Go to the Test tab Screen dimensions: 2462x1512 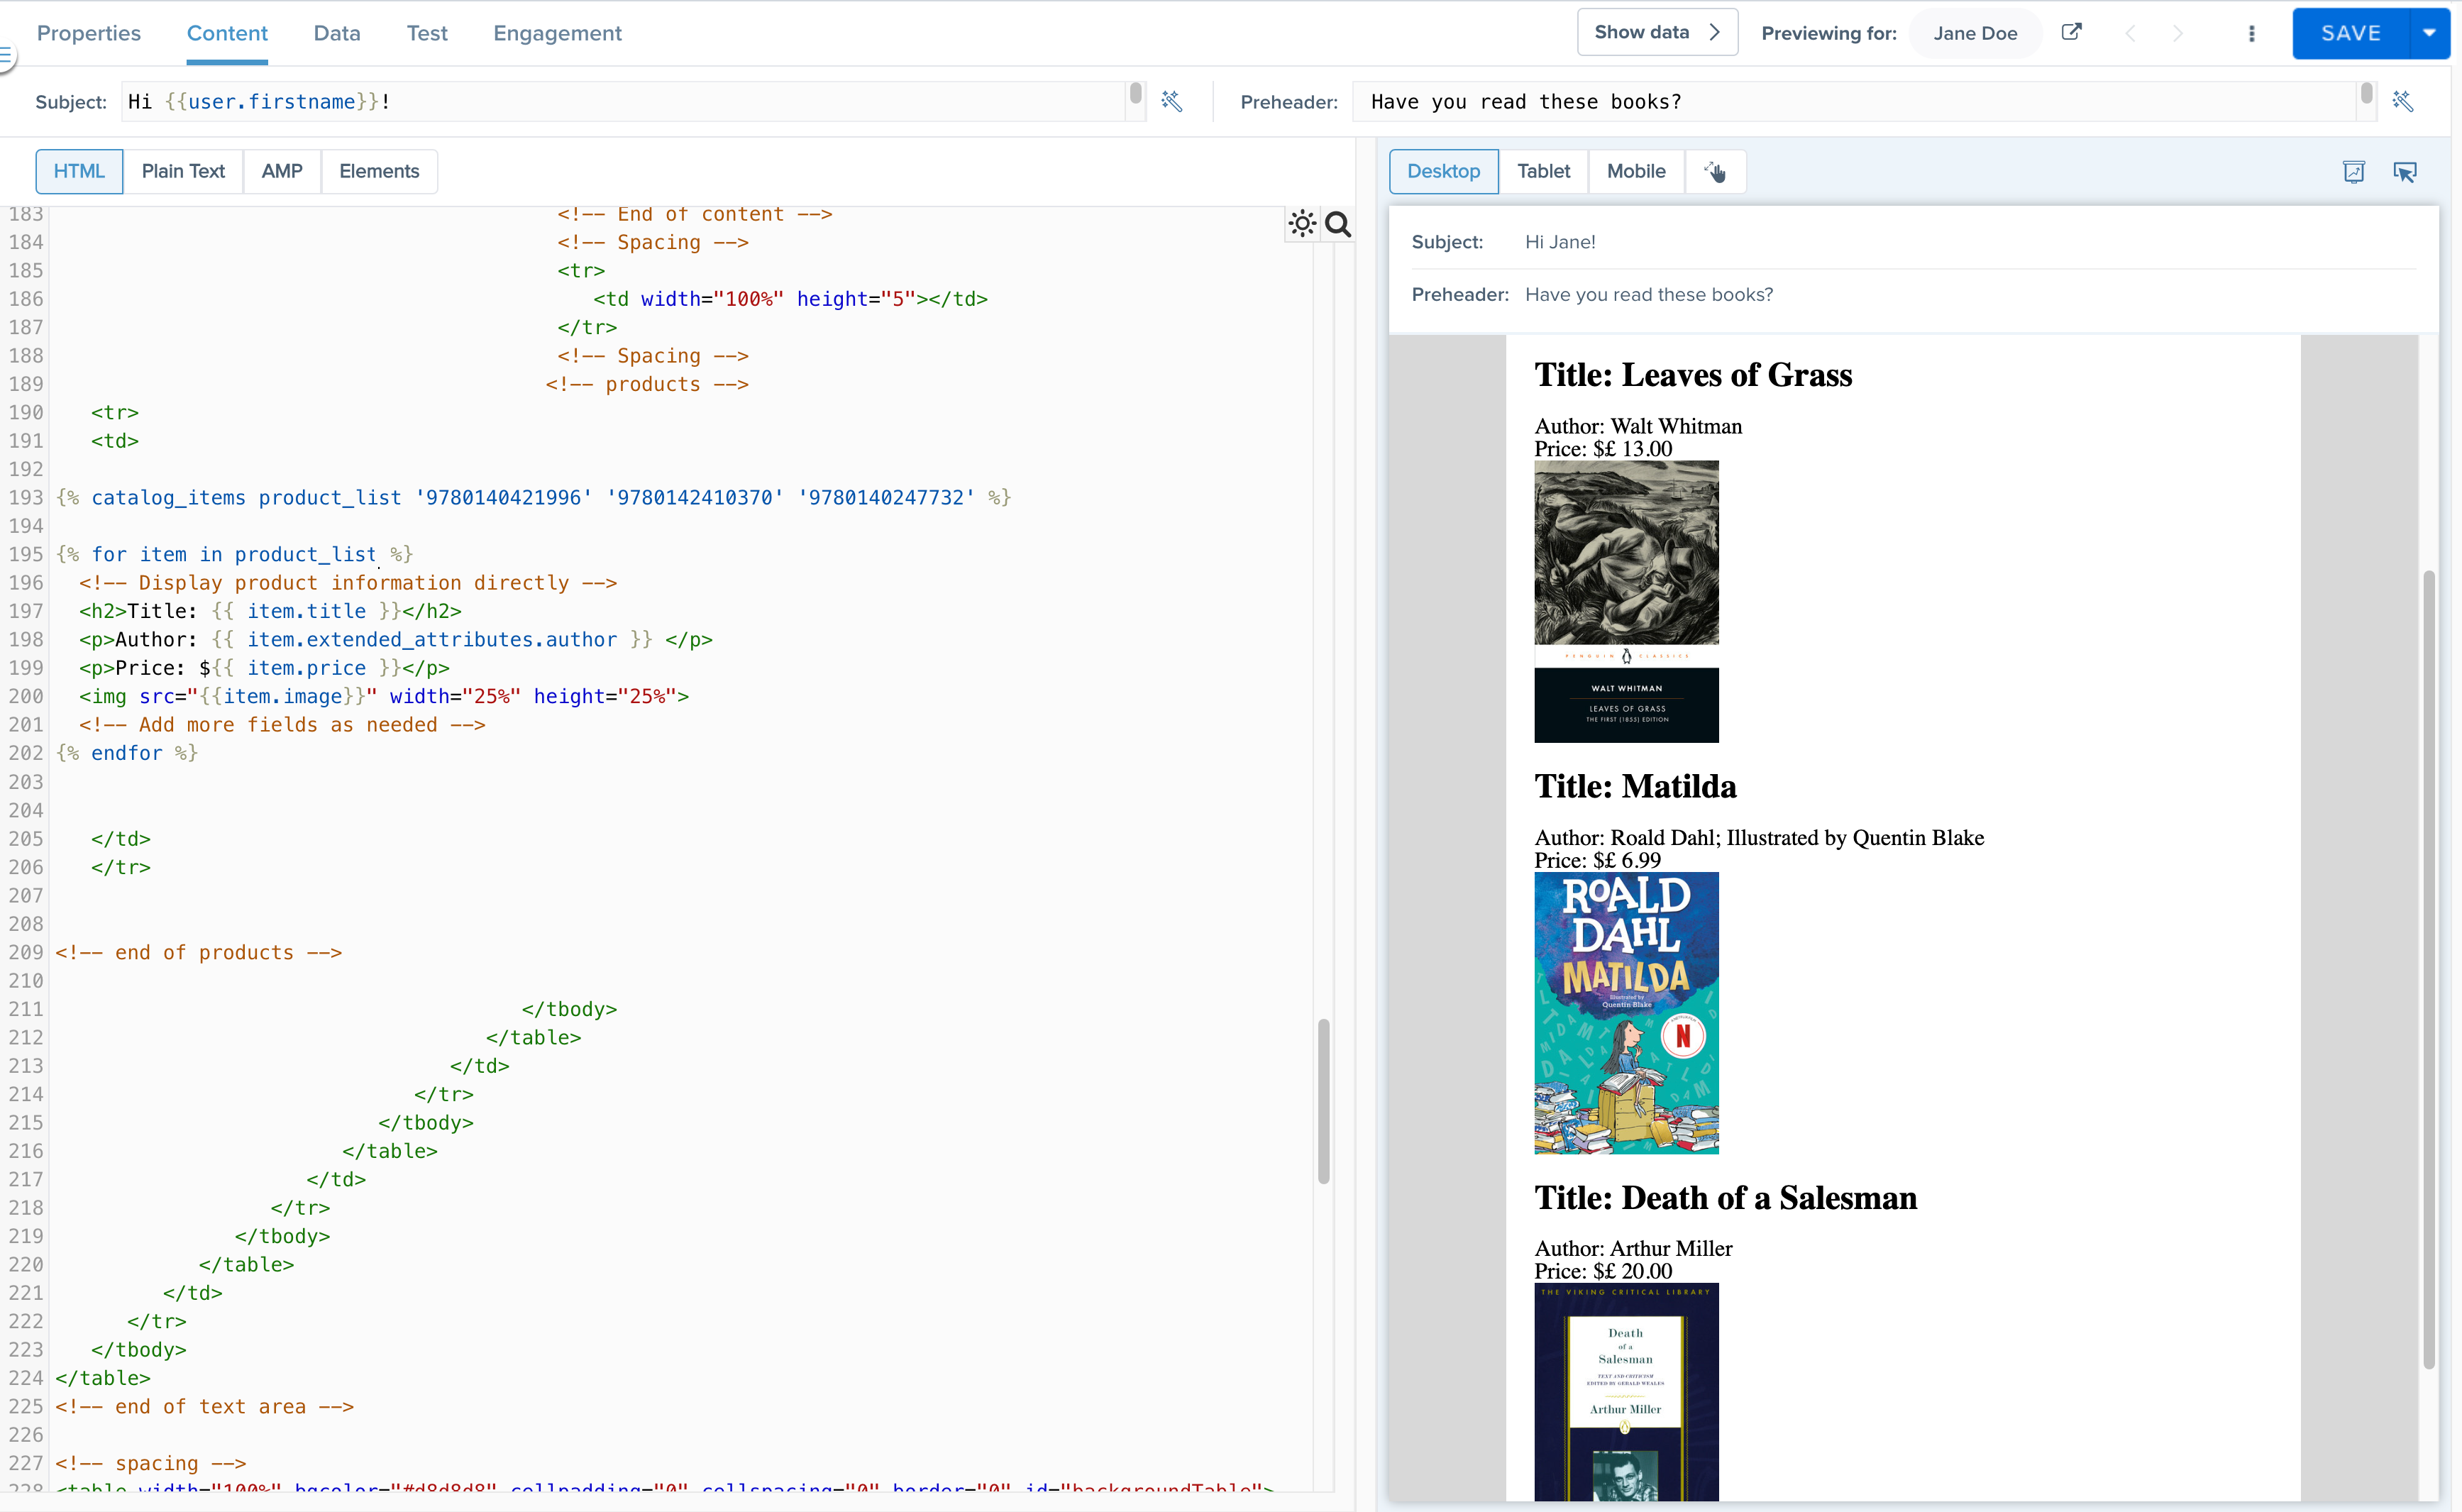[x=427, y=33]
